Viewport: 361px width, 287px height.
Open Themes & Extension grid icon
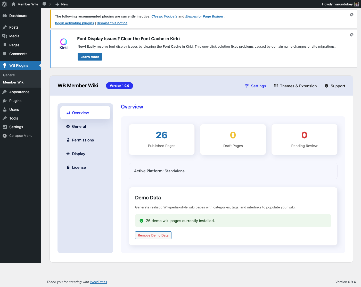tap(276, 86)
